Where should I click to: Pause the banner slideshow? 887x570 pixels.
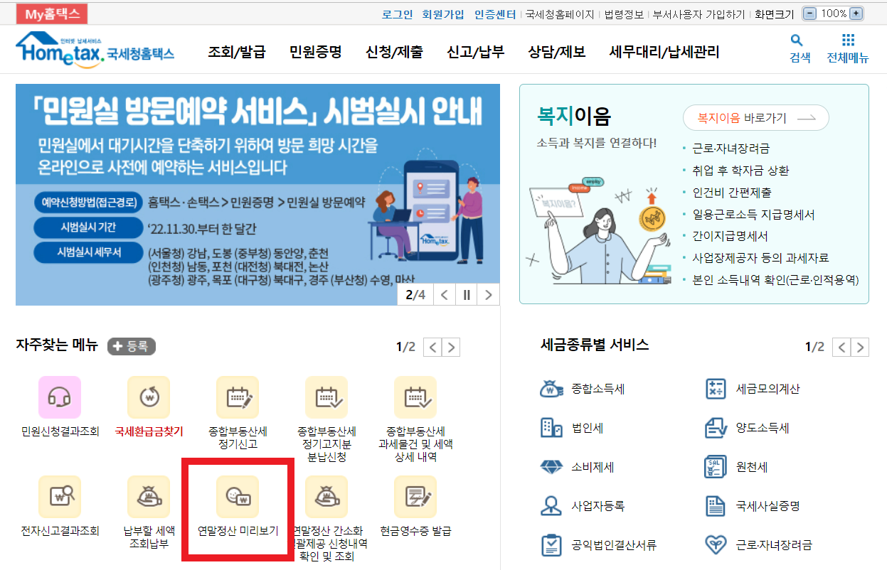[467, 295]
